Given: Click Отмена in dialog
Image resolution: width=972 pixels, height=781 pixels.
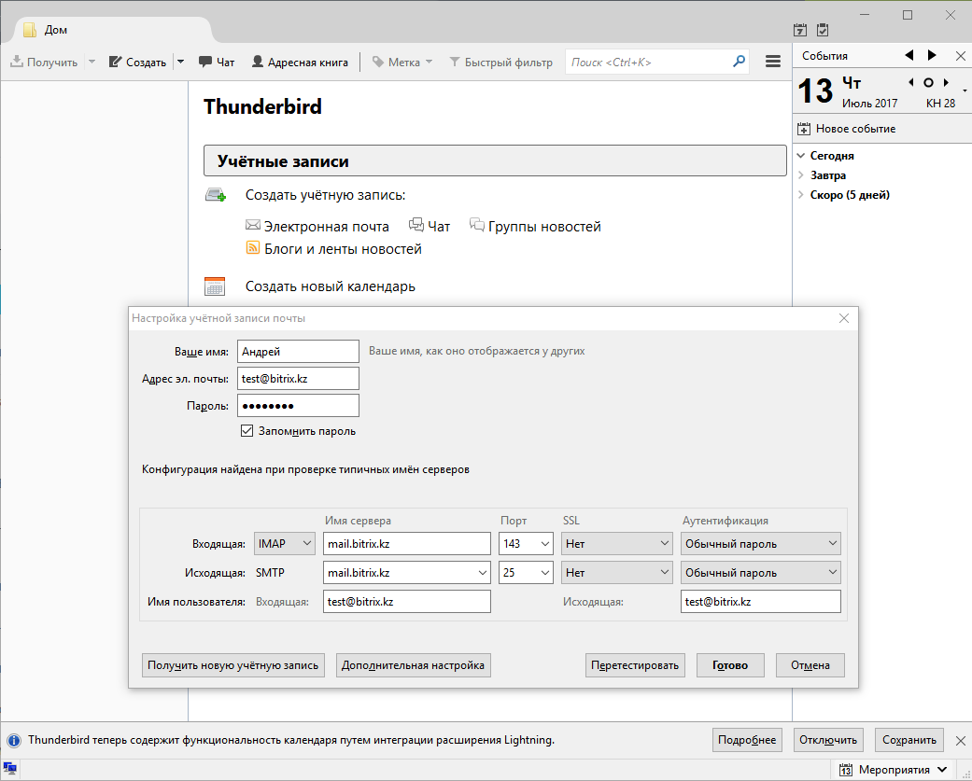Looking at the screenshot, I should 810,665.
